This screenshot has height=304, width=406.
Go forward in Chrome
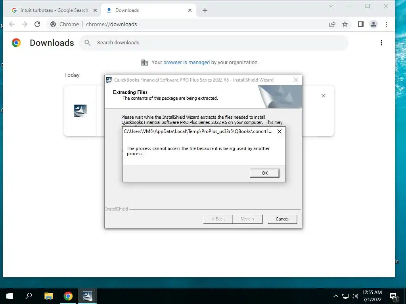tap(25, 24)
